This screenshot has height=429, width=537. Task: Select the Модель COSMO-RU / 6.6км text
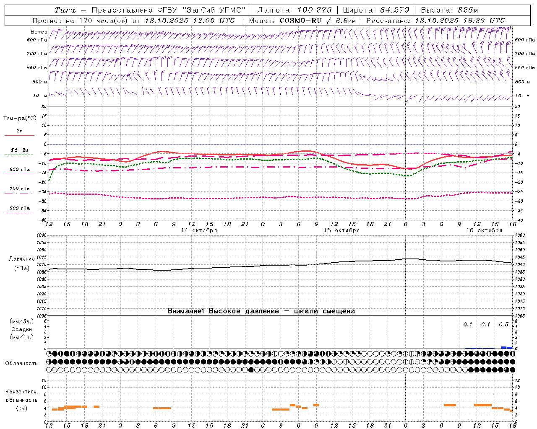coord(302,21)
